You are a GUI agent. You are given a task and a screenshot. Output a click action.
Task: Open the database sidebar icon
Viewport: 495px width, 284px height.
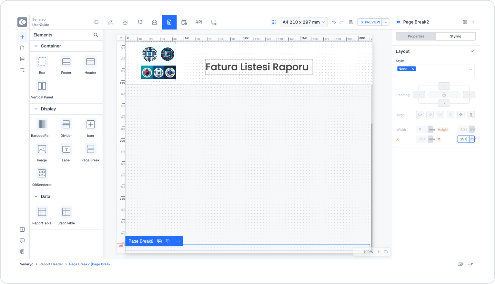click(22, 59)
